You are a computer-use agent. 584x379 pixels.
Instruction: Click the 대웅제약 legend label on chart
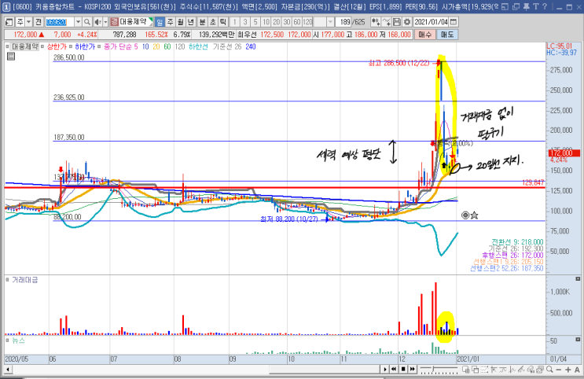click(24, 46)
